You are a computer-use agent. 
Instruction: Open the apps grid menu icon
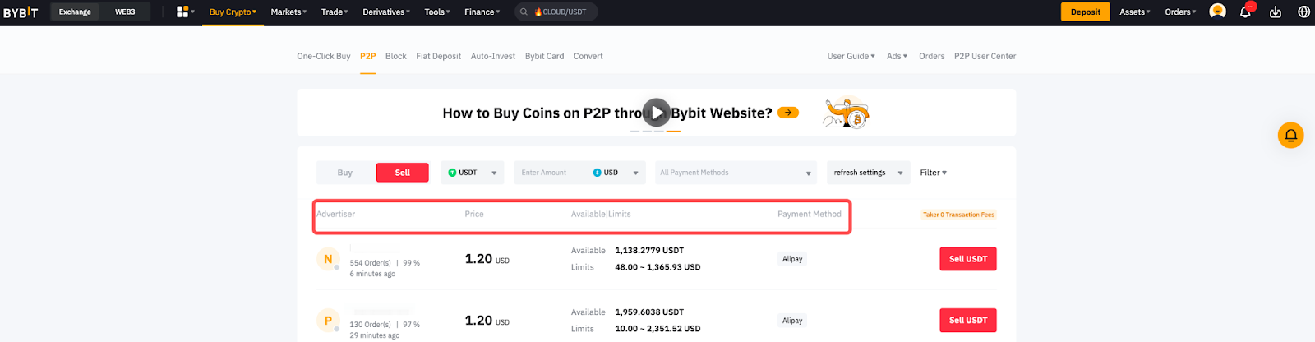click(x=183, y=12)
